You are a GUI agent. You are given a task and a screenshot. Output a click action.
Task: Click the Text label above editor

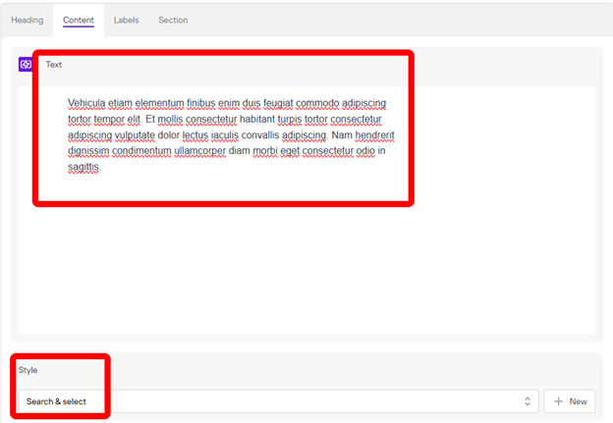pyautogui.click(x=54, y=65)
